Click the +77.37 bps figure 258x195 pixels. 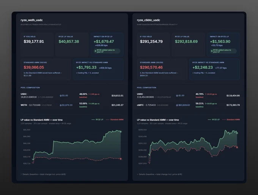pos(221,68)
